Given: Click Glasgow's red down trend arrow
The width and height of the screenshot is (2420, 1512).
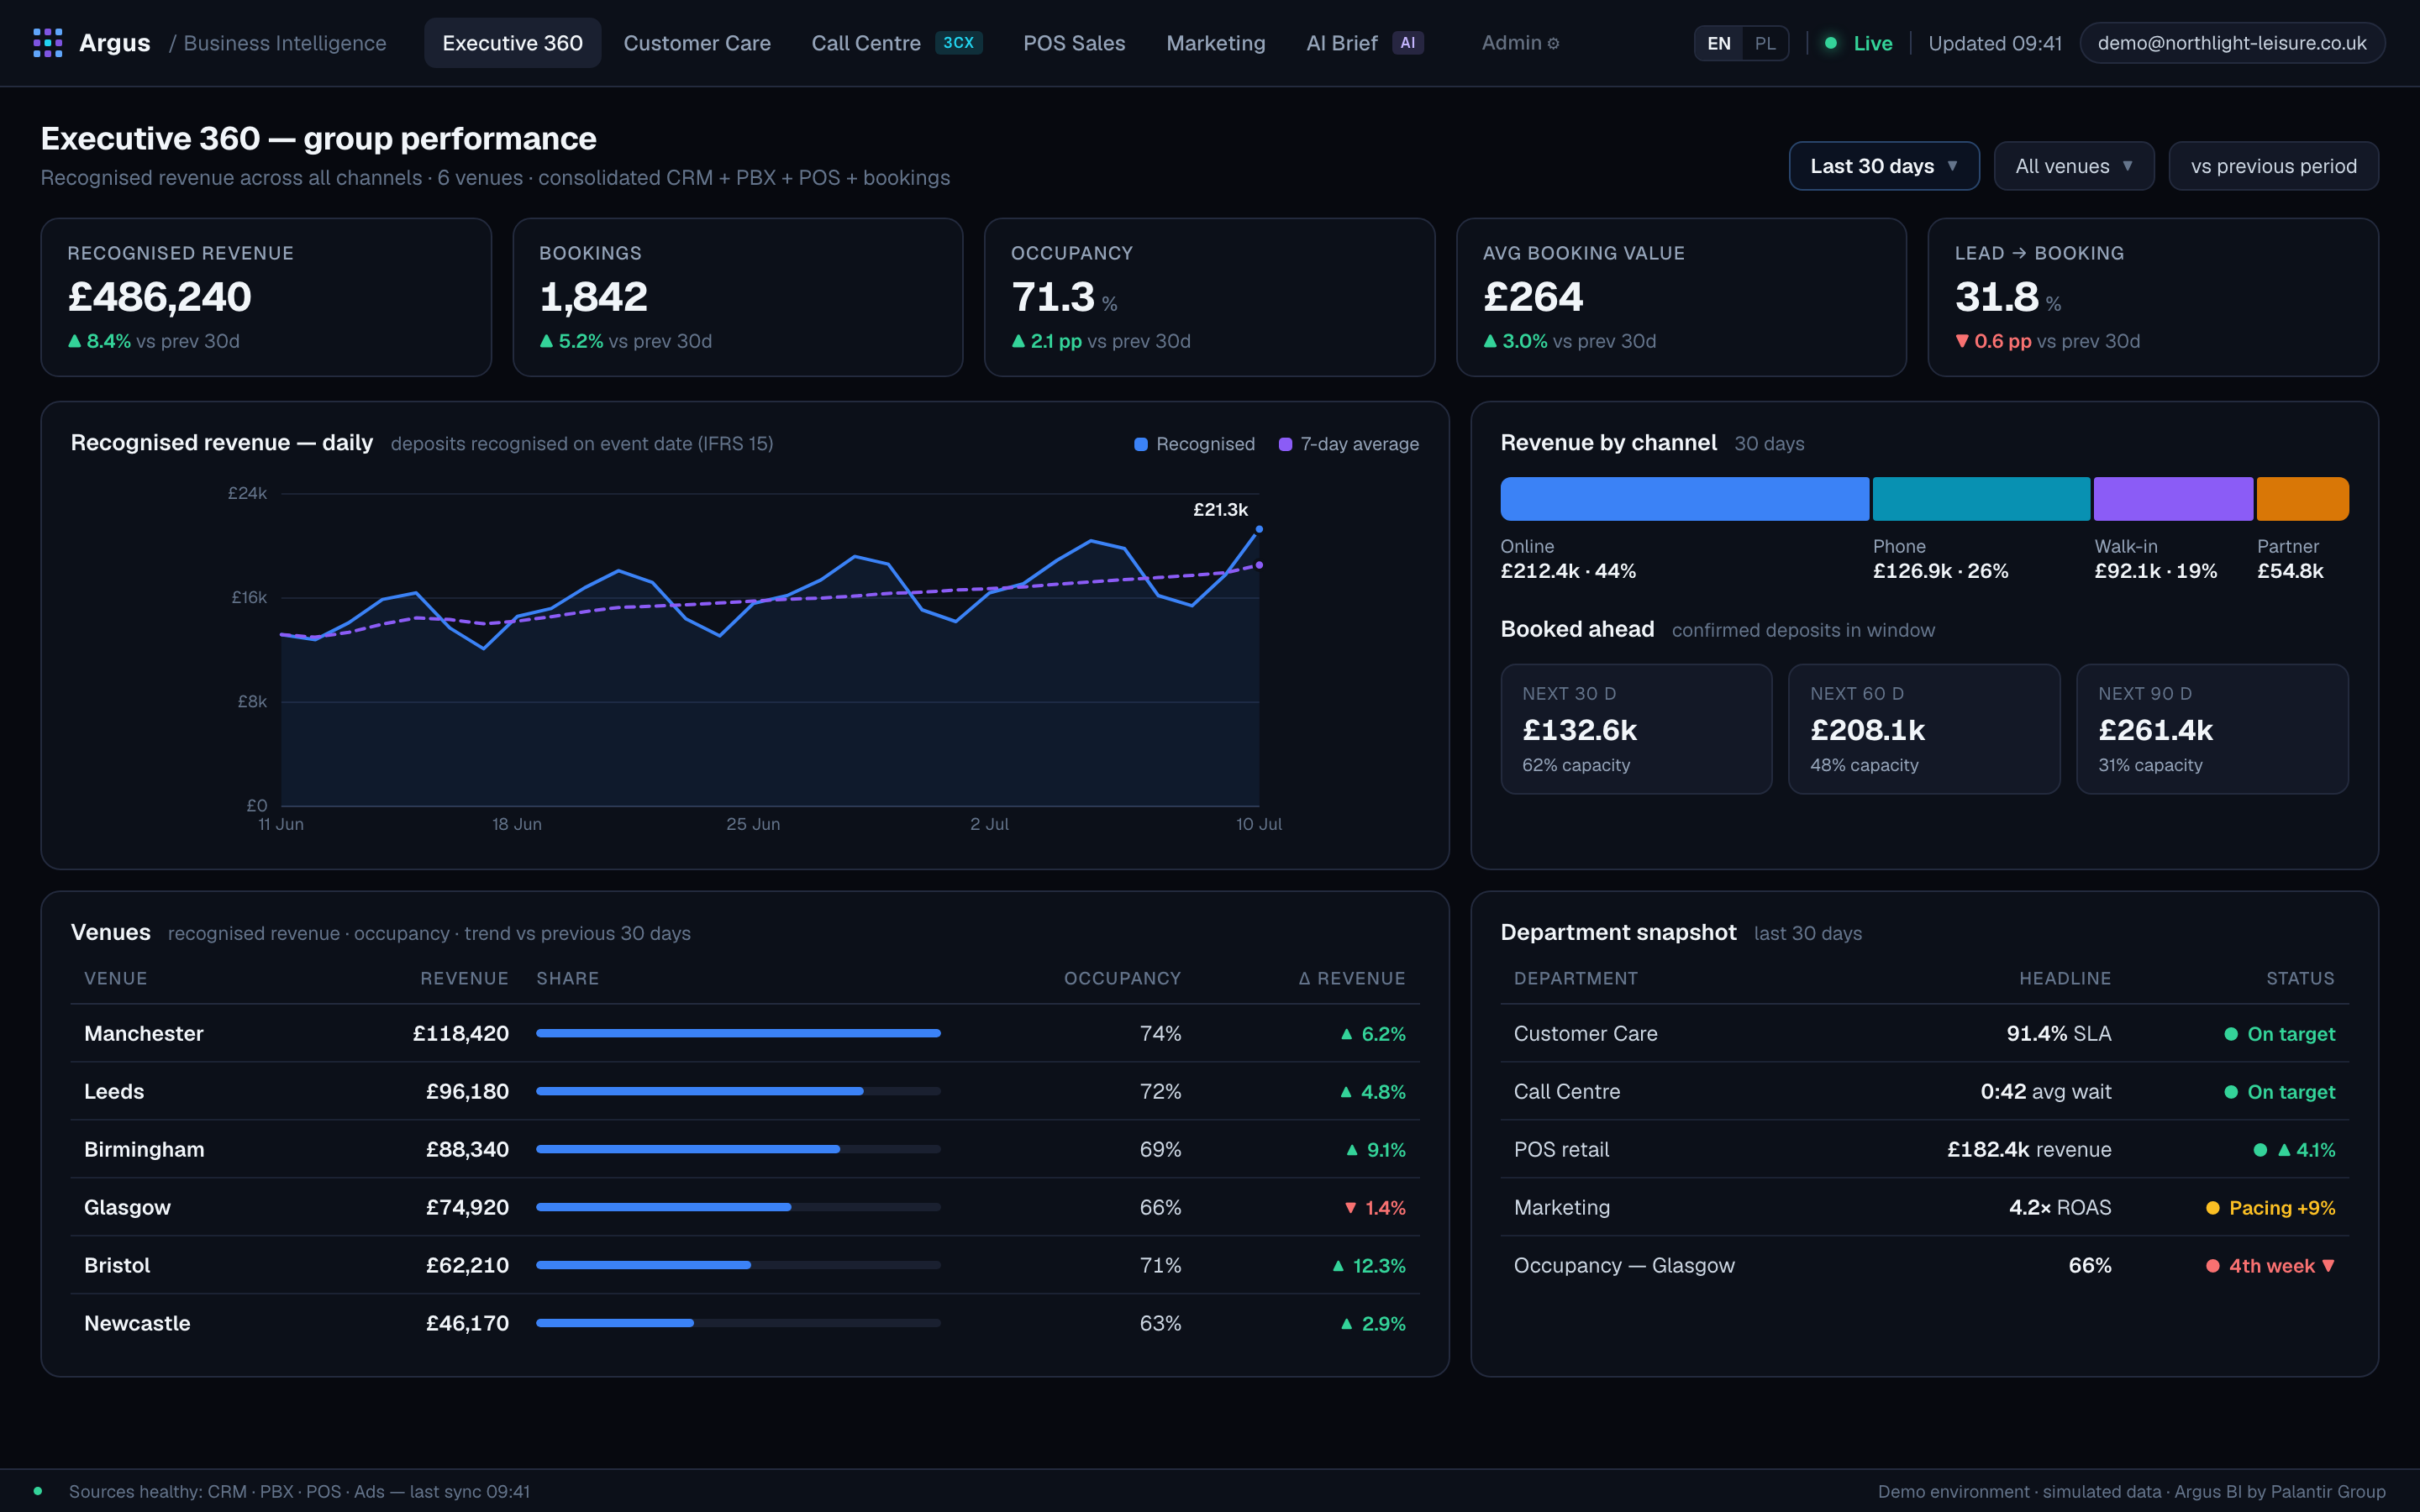Looking at the screenshot, I should pos(1350,1208).
